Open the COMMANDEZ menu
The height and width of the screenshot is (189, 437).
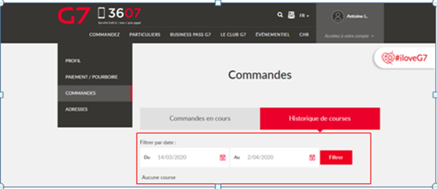pos(104,35)
